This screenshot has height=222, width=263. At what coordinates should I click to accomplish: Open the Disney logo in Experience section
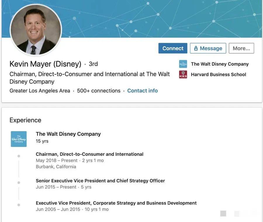[x=19, y=139]
